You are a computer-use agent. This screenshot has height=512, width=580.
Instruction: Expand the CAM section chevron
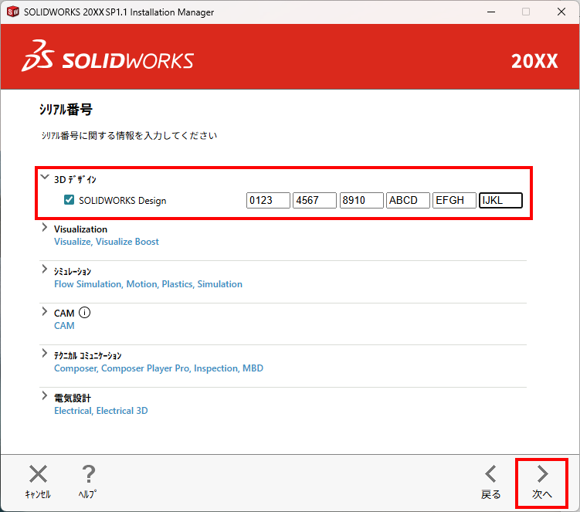[x=45, y=311]
